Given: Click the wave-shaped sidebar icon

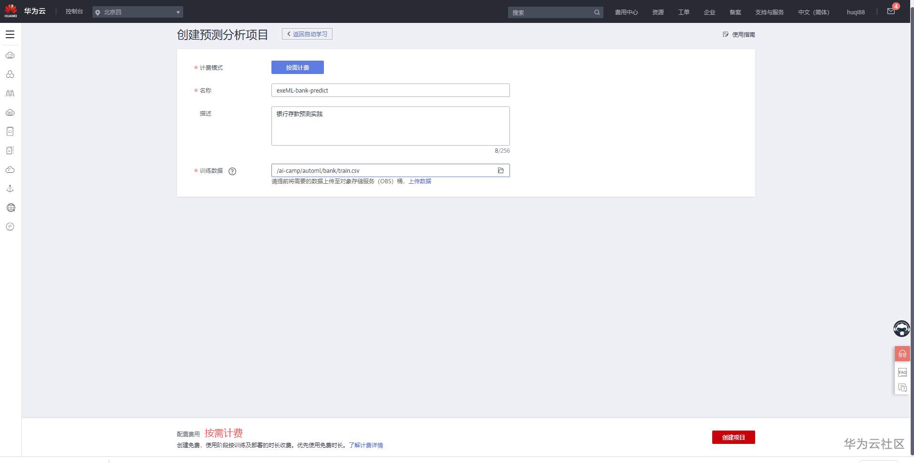Looking at the screenshot, I should (x=10, y=94).
